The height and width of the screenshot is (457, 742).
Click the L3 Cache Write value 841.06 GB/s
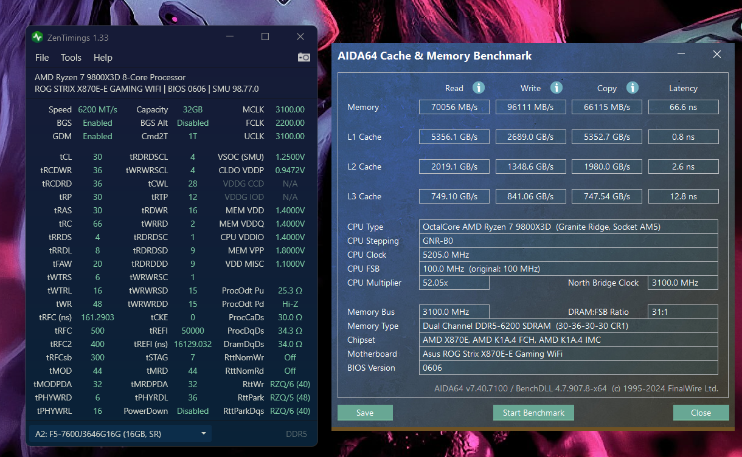coord(530,196)
